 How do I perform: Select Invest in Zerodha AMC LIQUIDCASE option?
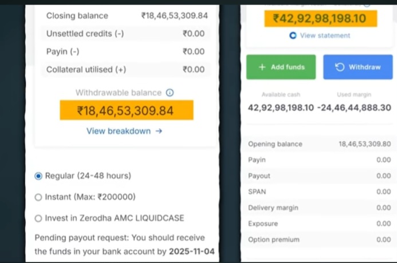(38, 218)
